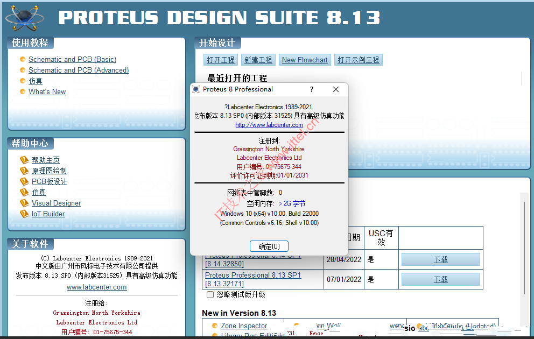Click the New in Version 8.13 heading
Screen dimensions: 534x339
239,313
